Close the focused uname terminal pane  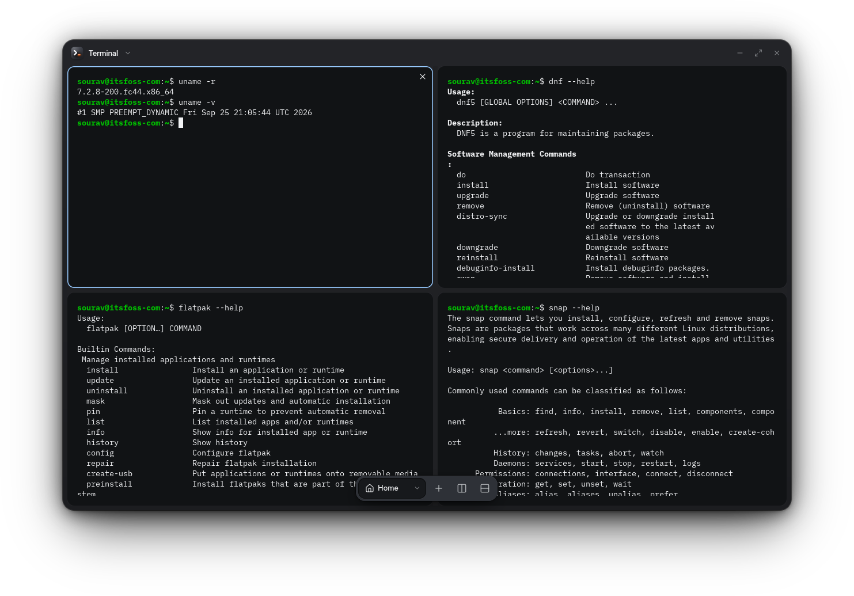tap(423, 77)
